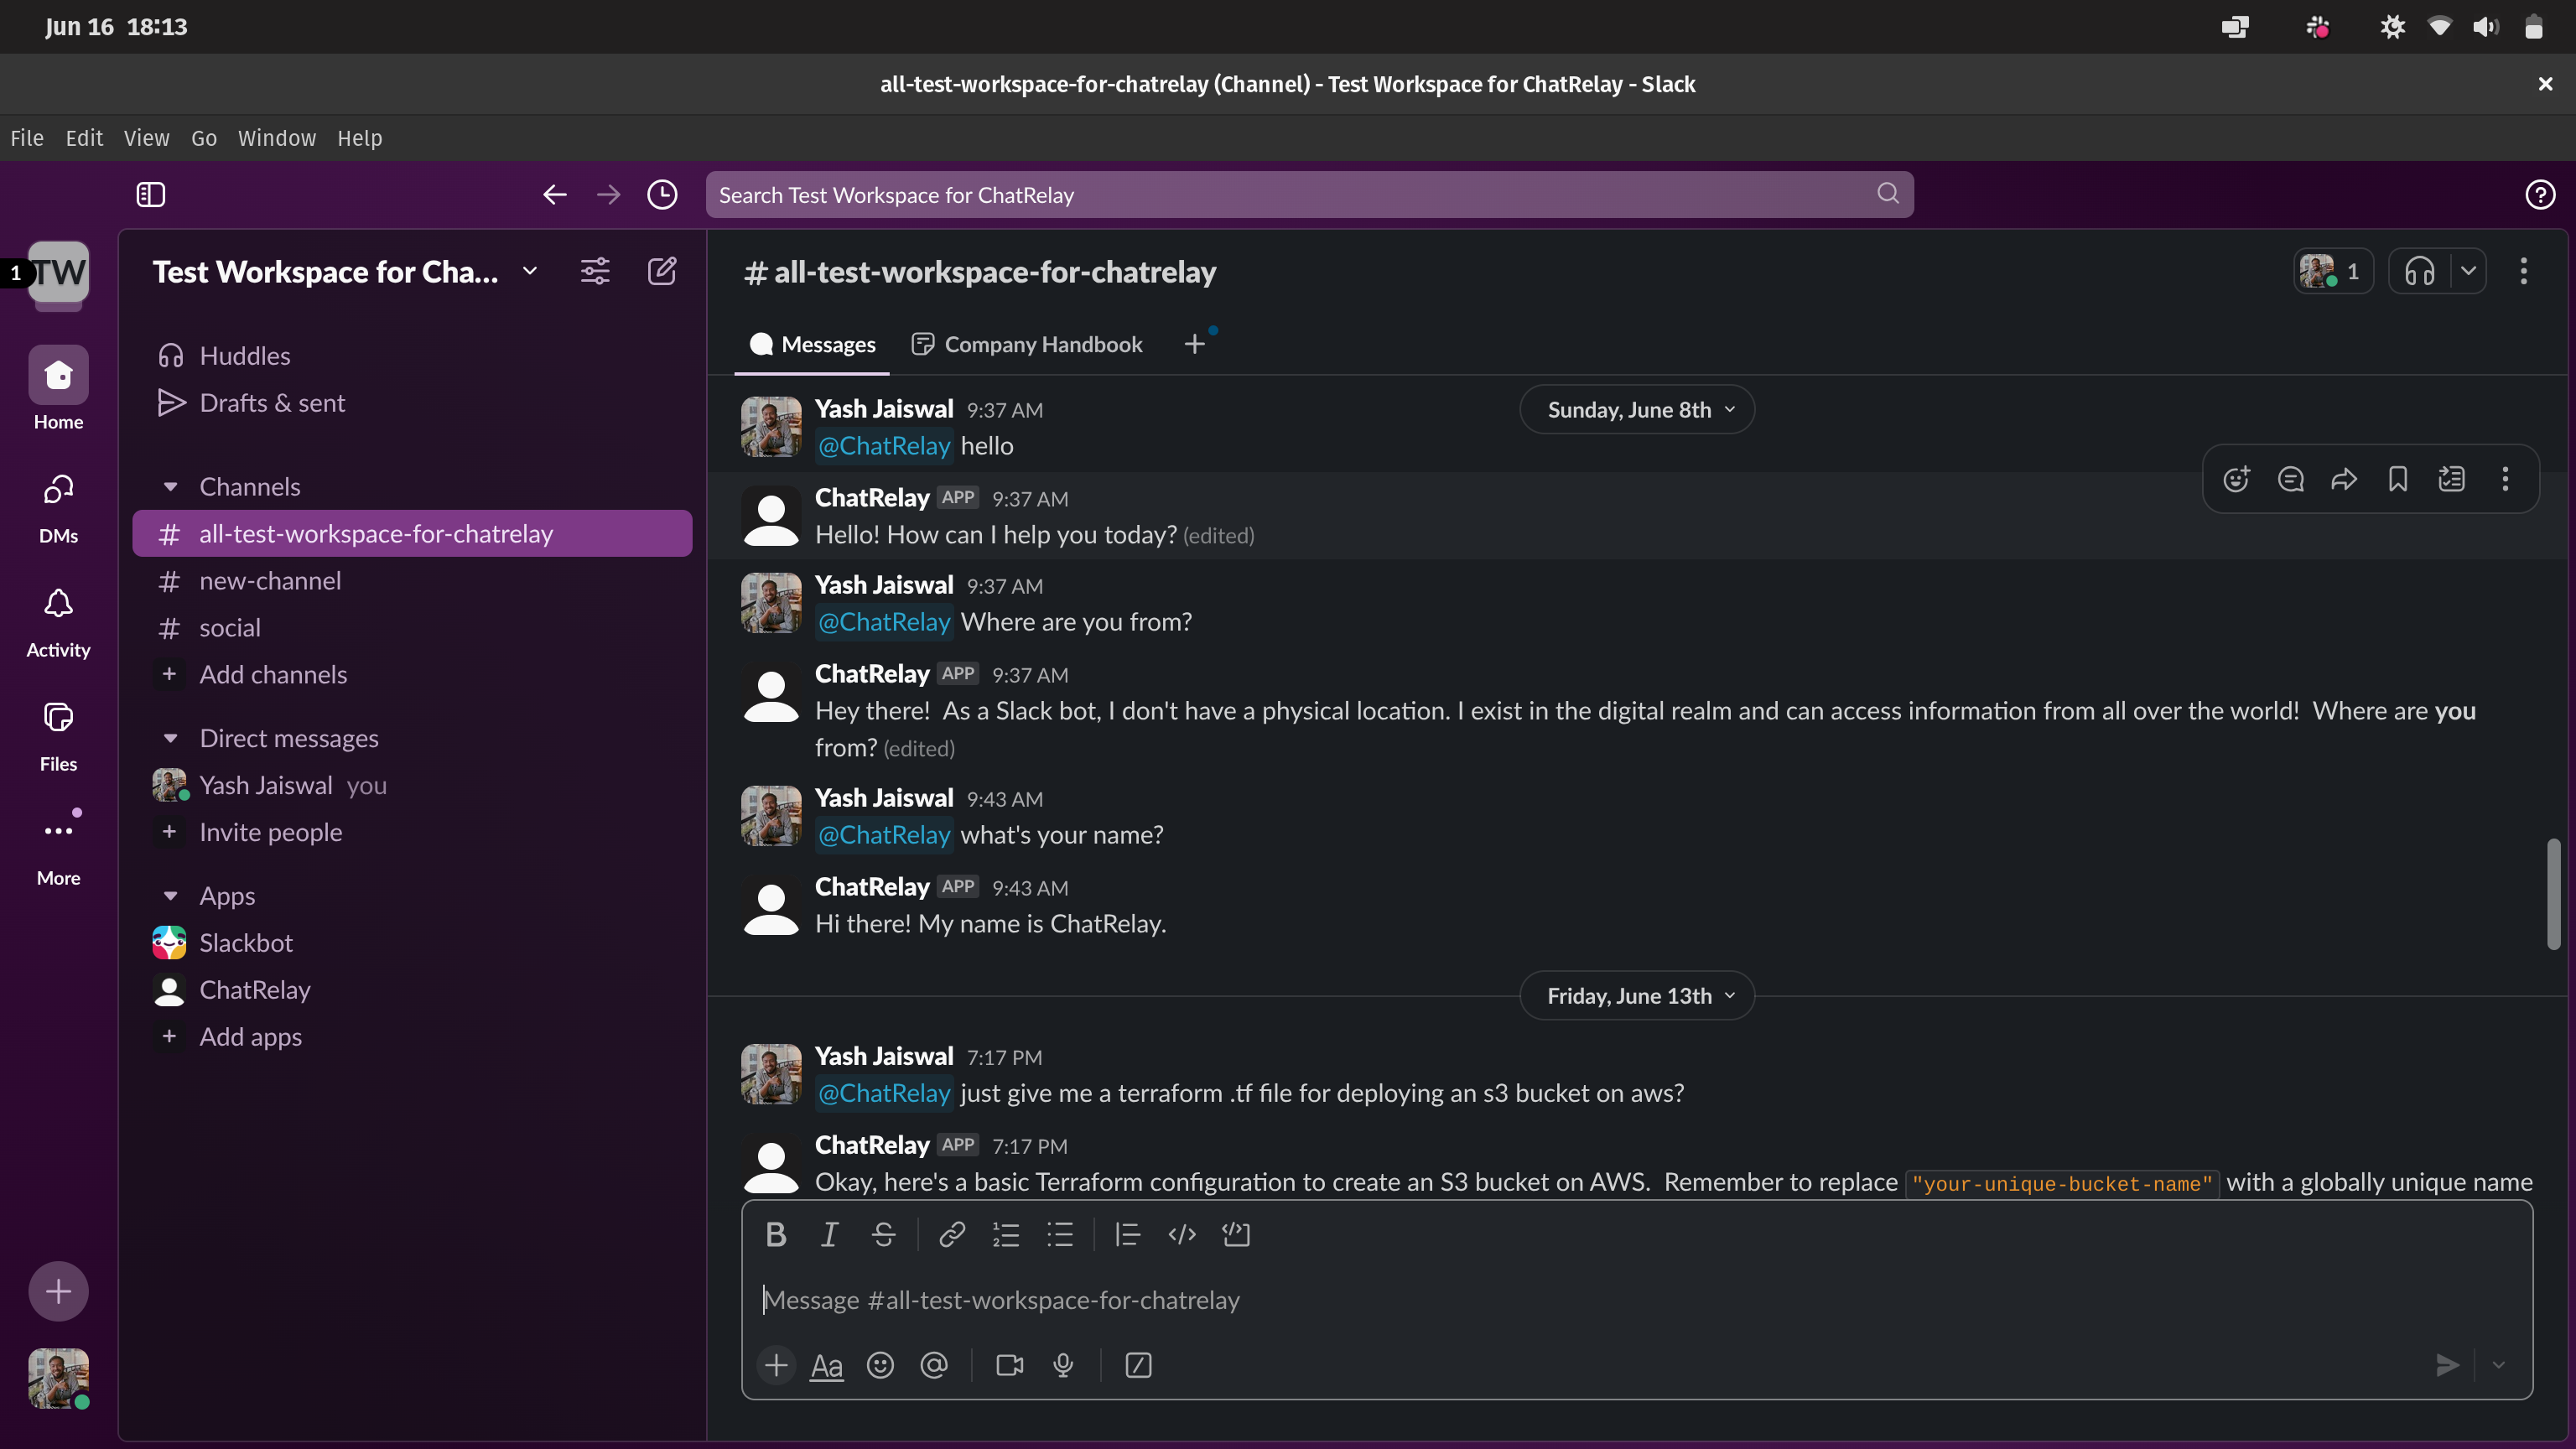Save the hello message for later
The width and height of the screenshot is (2576, 1449).
click(x=2398, y=479)
